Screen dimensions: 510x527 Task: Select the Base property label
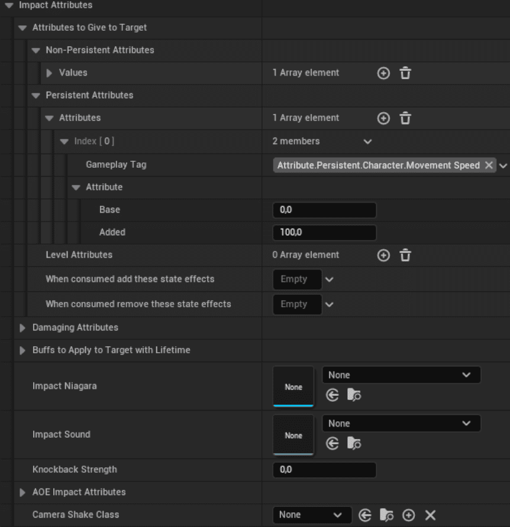[x=109, y=209]
